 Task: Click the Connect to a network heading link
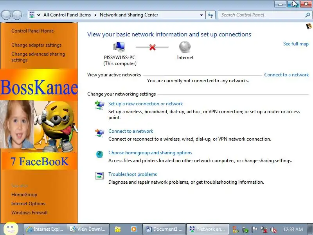coord(131,131)
